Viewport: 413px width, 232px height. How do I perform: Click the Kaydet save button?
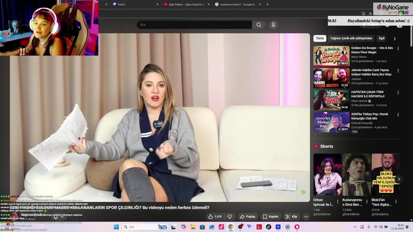click(x=270, y=217)
